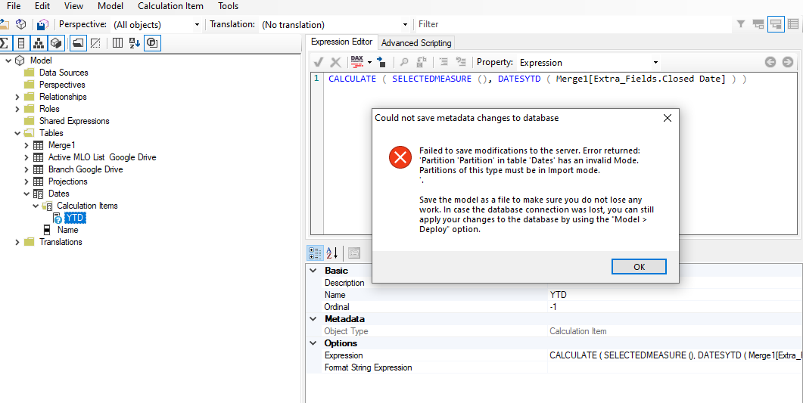Click the connect-to-database cube icon
Image resolution: width=803 pixels, height=403 pixels.
[20, 24]
